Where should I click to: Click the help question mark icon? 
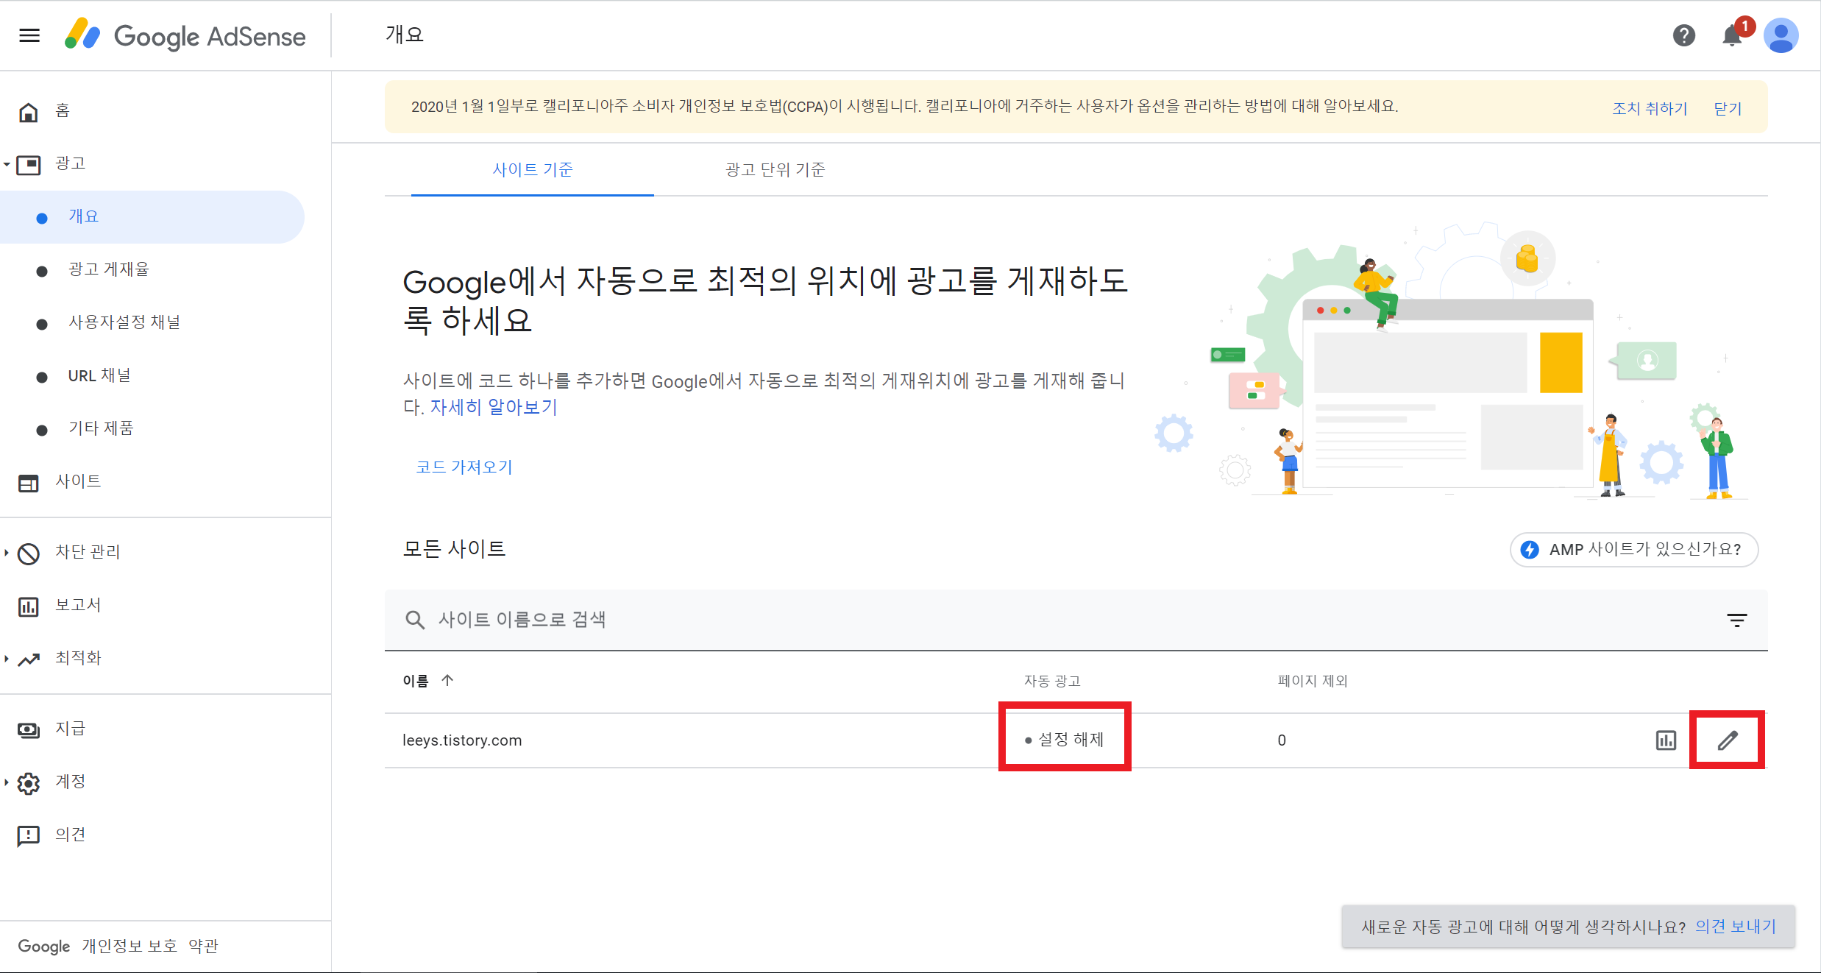coord(1683,35)
